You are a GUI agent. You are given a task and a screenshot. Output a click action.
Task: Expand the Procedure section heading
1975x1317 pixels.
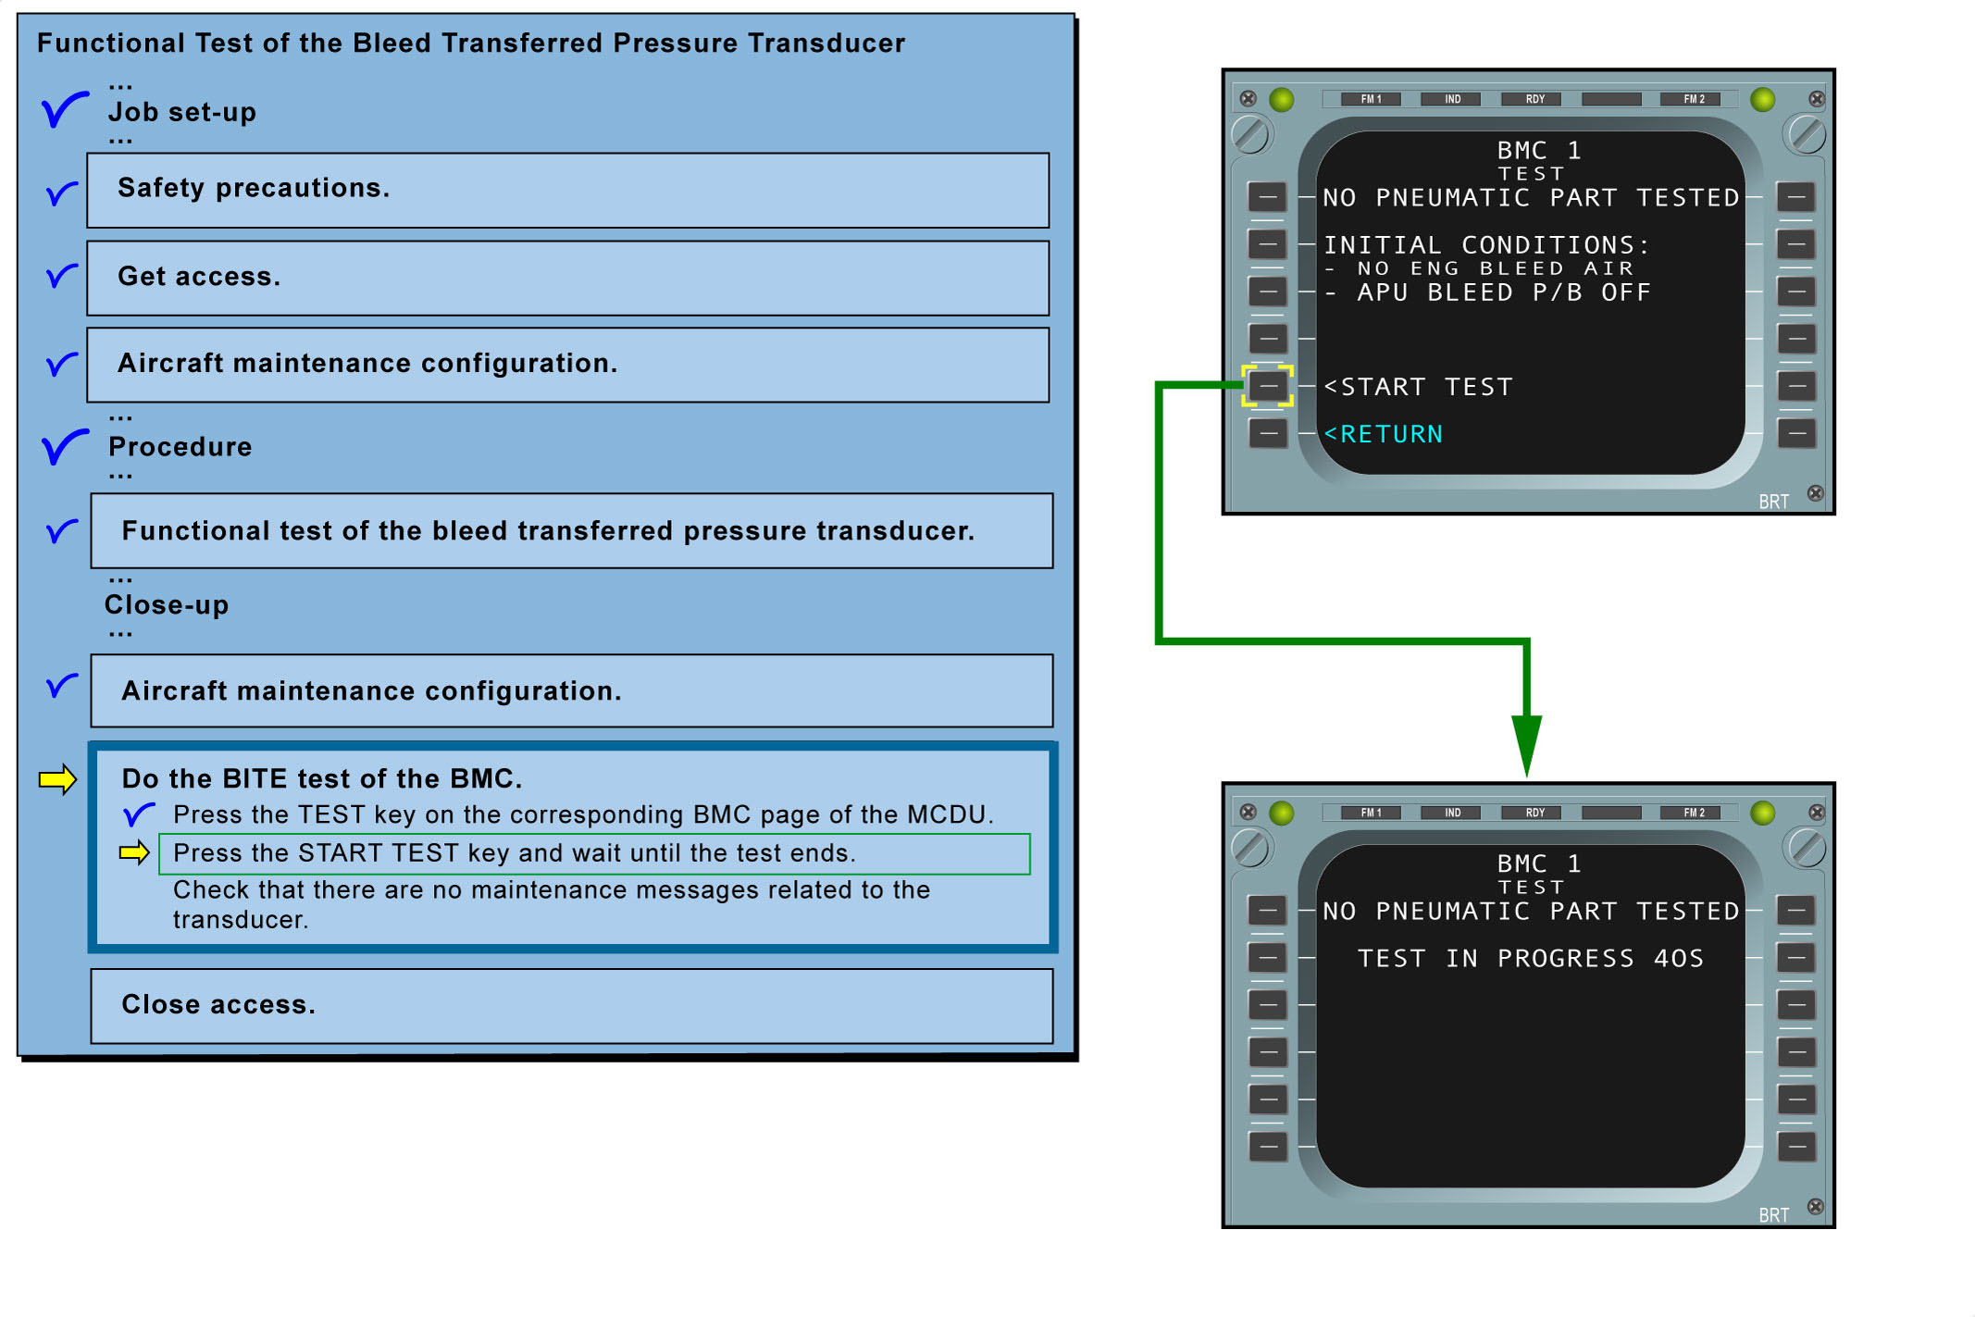point(180,447)
